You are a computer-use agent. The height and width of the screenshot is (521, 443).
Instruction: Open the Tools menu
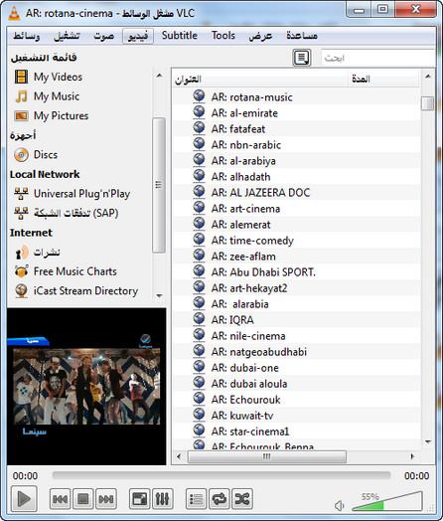pos(223,35)
